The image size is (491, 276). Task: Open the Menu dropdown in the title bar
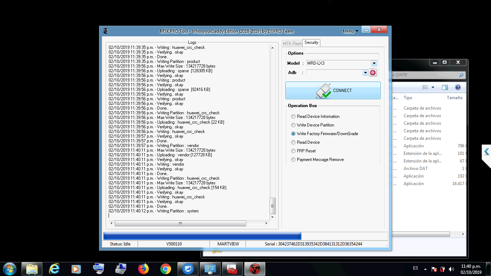click(350, 31)
